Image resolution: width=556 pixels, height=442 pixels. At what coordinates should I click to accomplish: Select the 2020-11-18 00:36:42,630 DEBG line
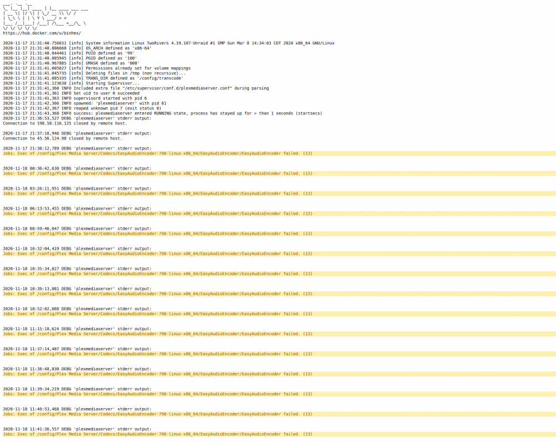pos(77,168)
